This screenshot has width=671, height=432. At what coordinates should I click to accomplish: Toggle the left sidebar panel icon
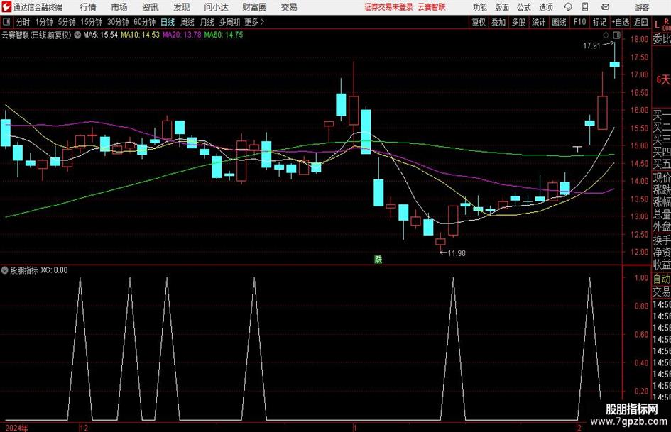[6, 22]
